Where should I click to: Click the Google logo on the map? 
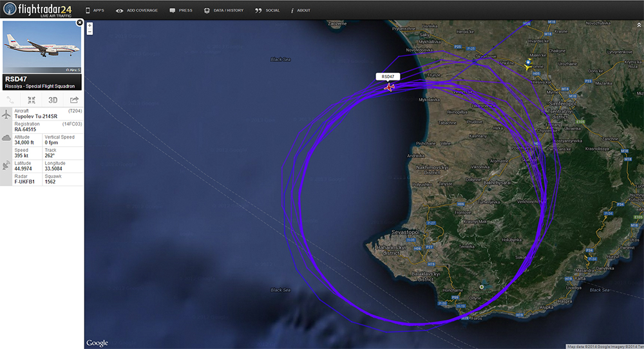tap(97, 343)
